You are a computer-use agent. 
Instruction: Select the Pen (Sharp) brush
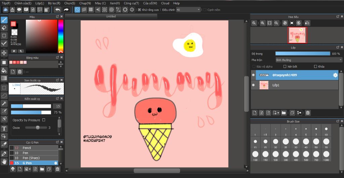(34, 158)
